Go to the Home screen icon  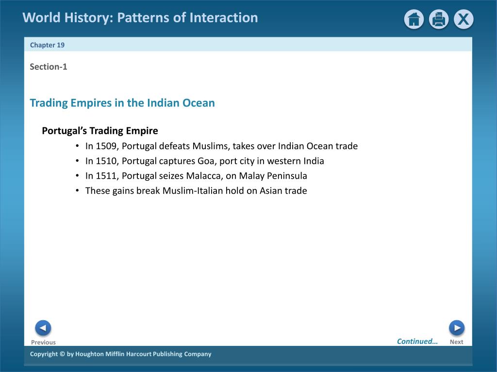[414, 19]
